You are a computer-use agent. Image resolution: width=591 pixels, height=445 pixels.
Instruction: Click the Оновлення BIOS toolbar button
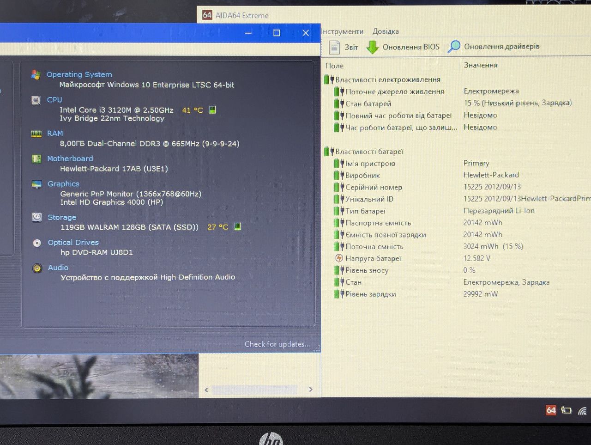tap(403, 47)
